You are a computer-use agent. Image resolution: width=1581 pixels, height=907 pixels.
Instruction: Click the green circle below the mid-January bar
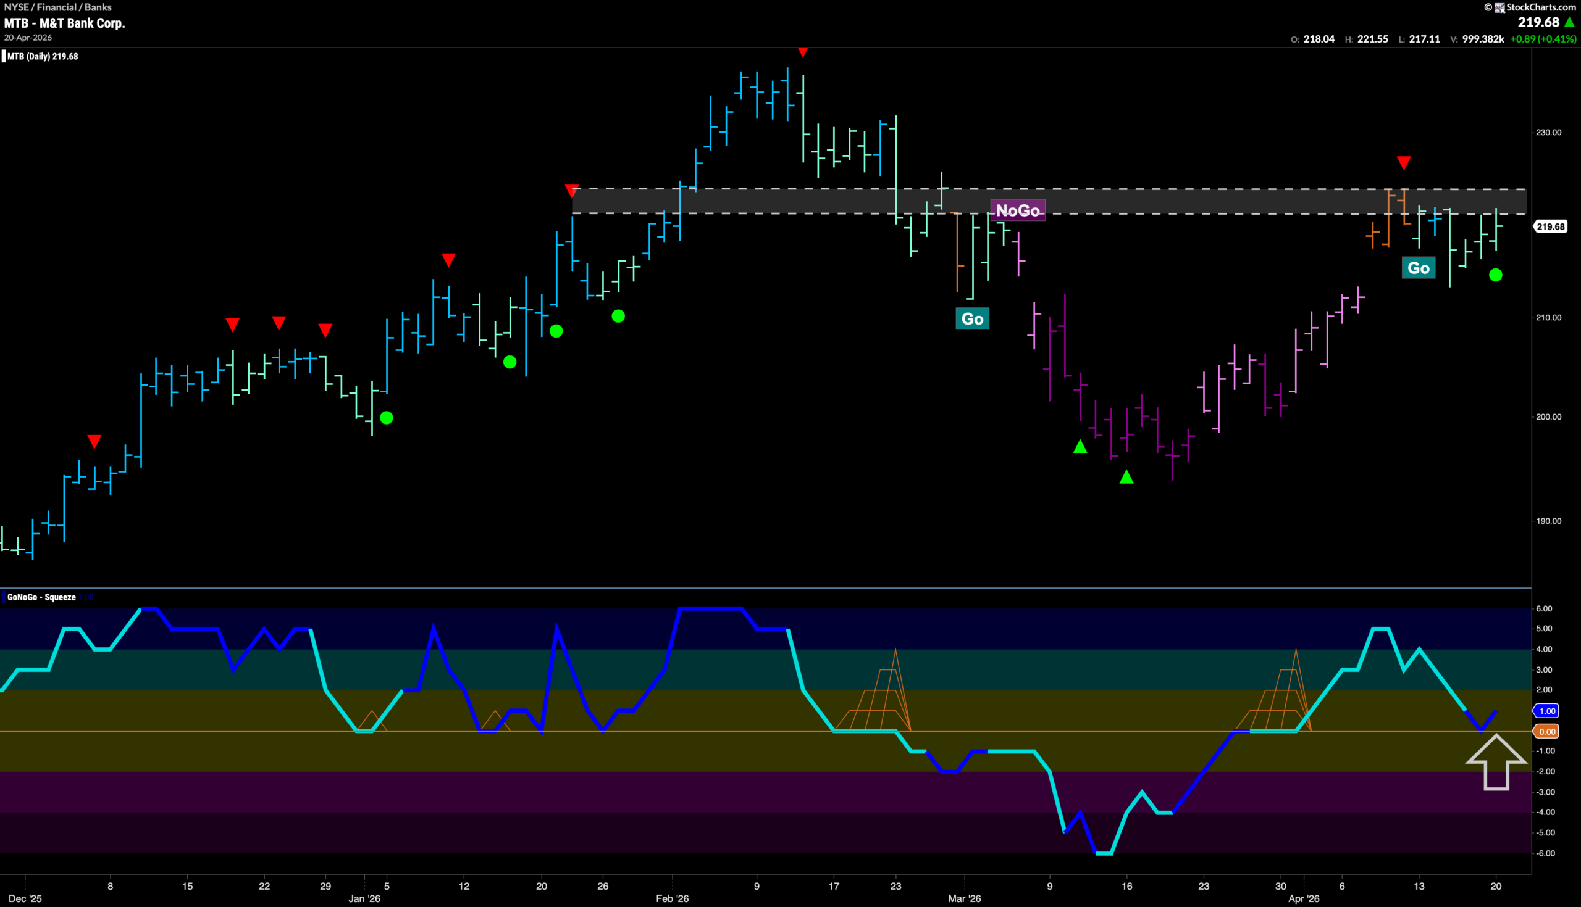(510, 362)
